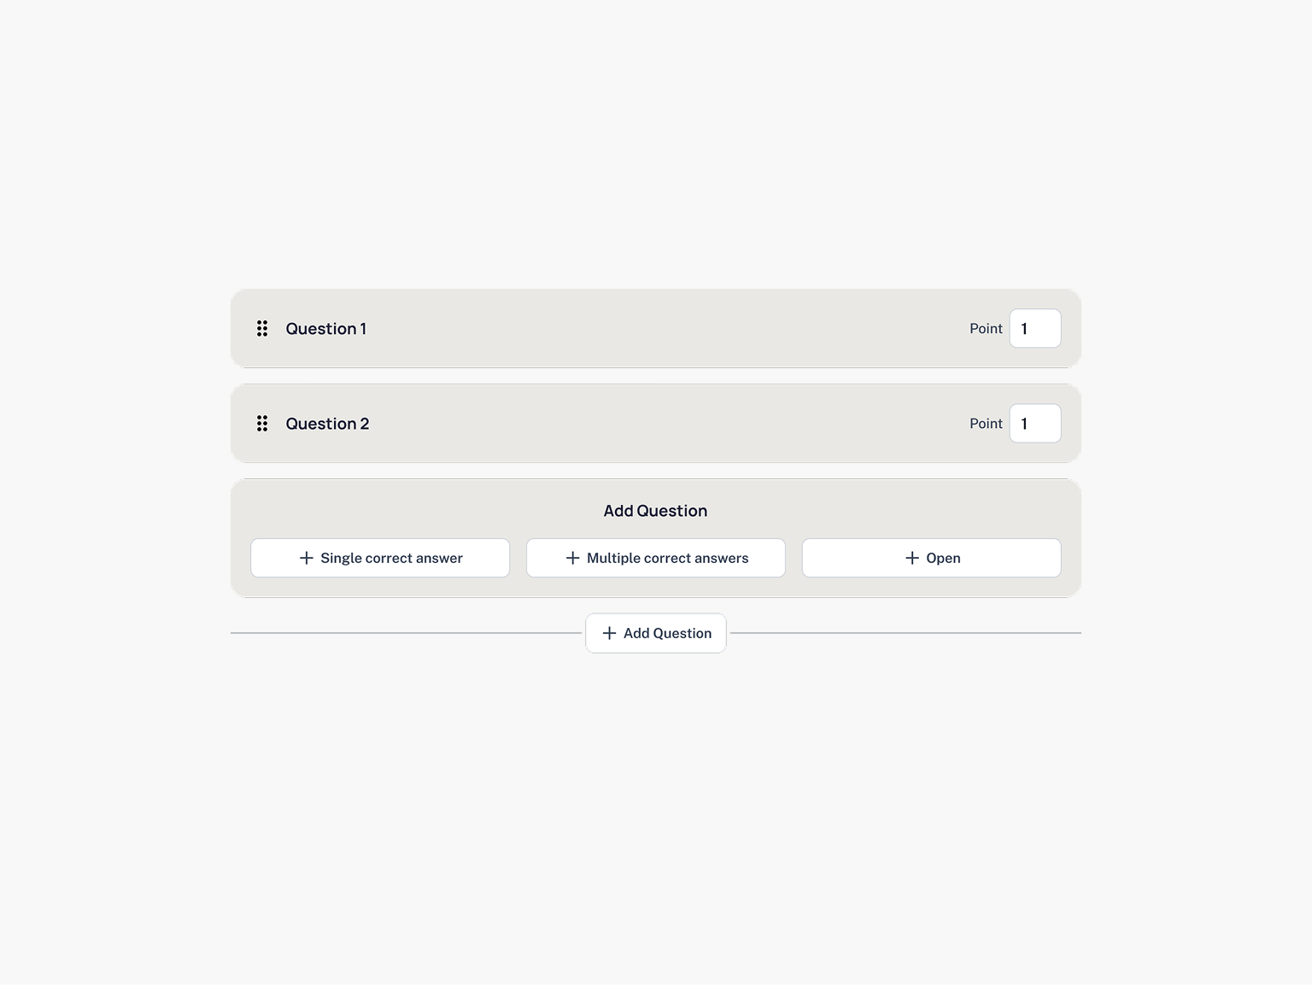The width and height of the screenshot is (1312, 985).
Task: Click plus icon beside Single correct answer
Action: pos(306,558)
